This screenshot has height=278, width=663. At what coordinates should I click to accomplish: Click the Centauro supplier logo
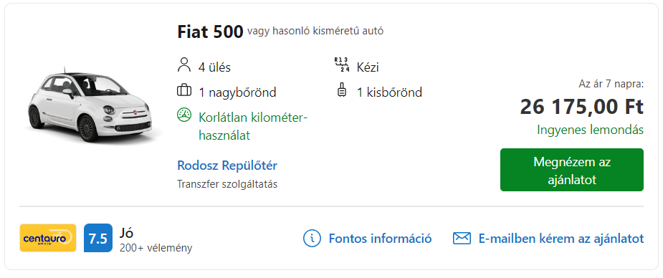click(48, 238)
